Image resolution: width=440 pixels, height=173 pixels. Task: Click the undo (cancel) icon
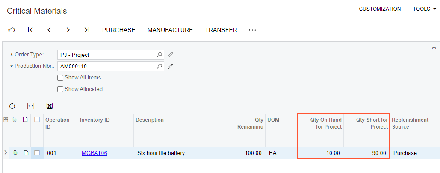(x=12, y=30)
